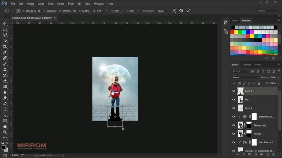Add a layer mask from the Layers footer
The height and width of the screenshot is (158, 282).
coord(250,154)
